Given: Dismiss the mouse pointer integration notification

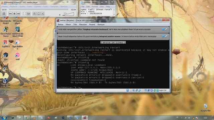Looking at the screenshot, I should click(x=163, y=36).
